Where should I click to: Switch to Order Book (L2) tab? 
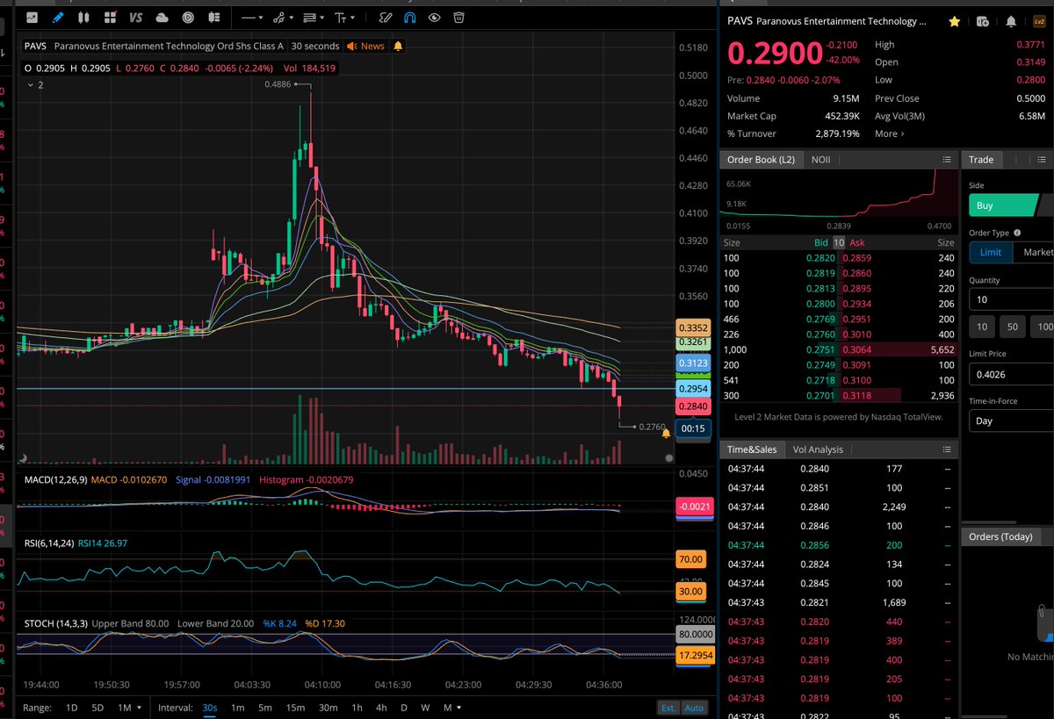click(761, 159)
